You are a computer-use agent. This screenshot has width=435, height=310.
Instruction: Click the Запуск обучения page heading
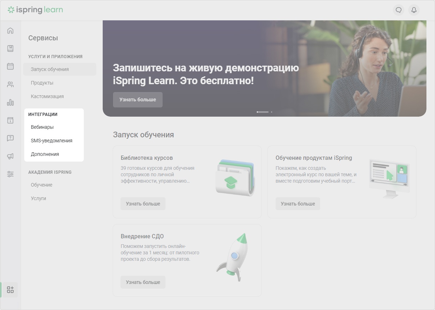coord(143,134)
